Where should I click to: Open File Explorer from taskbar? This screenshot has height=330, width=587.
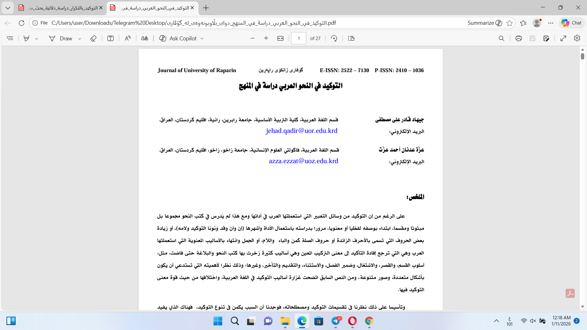285,321
